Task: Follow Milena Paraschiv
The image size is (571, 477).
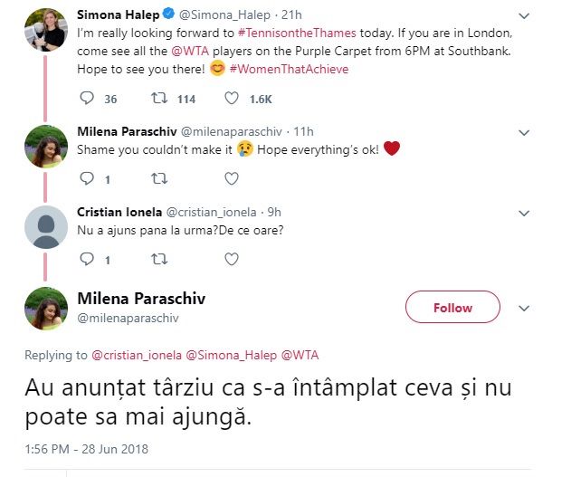Action: point(452,308)
